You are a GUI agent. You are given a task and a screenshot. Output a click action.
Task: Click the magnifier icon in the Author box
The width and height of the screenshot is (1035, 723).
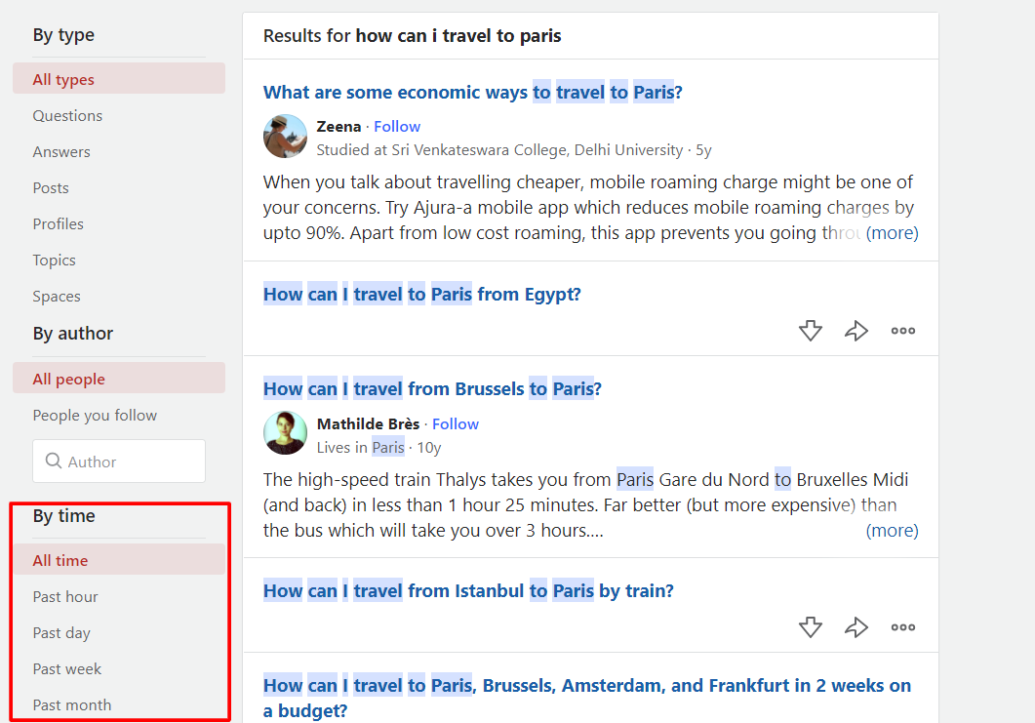[x=54, y=460]
